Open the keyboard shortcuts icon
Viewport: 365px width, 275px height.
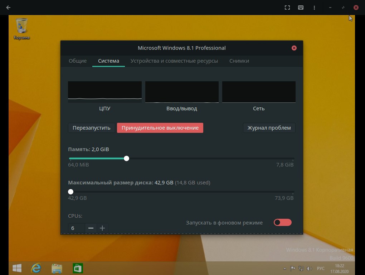[x=301, y=8]
